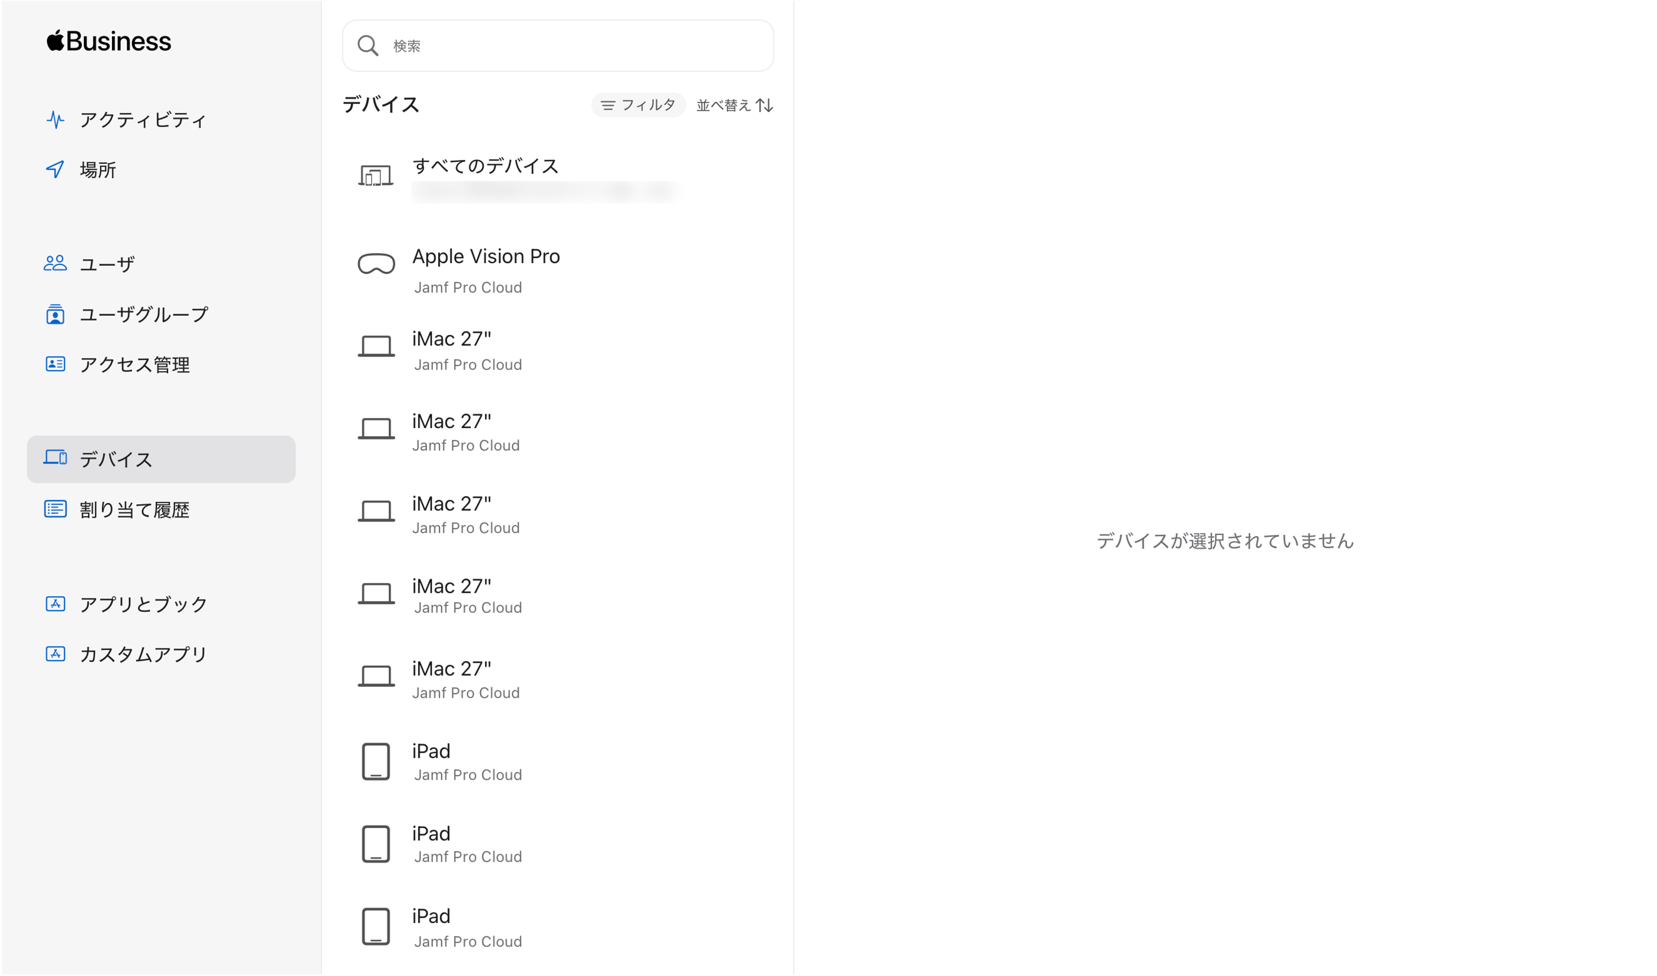This screenshot has width=1657, height=976.
Task: Click the アクセス管理 ID card icon
Action: (55, 364)
